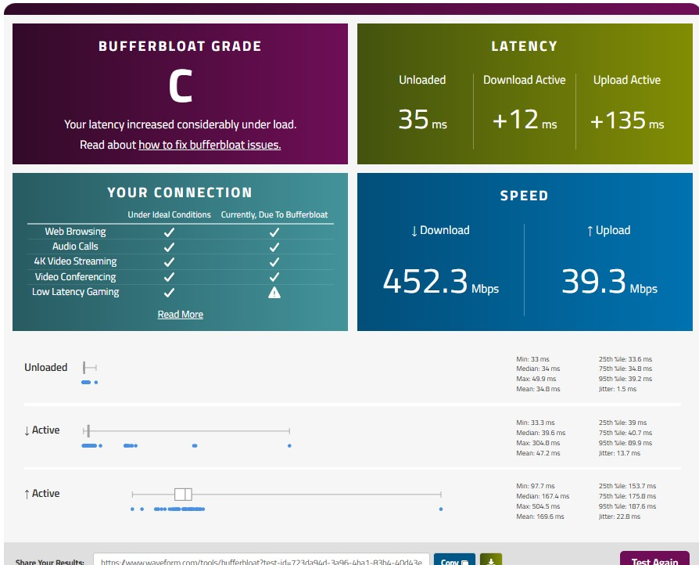
Task: Click the bufferbloat grade letter C
Action: [x=180, y=86]
